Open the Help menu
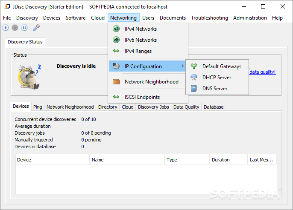Screen dimensions: 293x210 tap(277, 18)
